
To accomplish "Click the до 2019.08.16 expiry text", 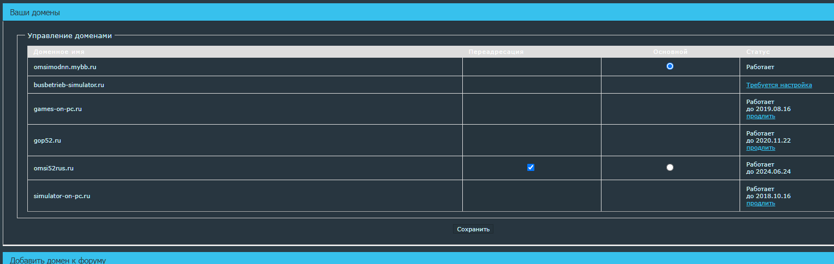I will (x=769, y=109).
